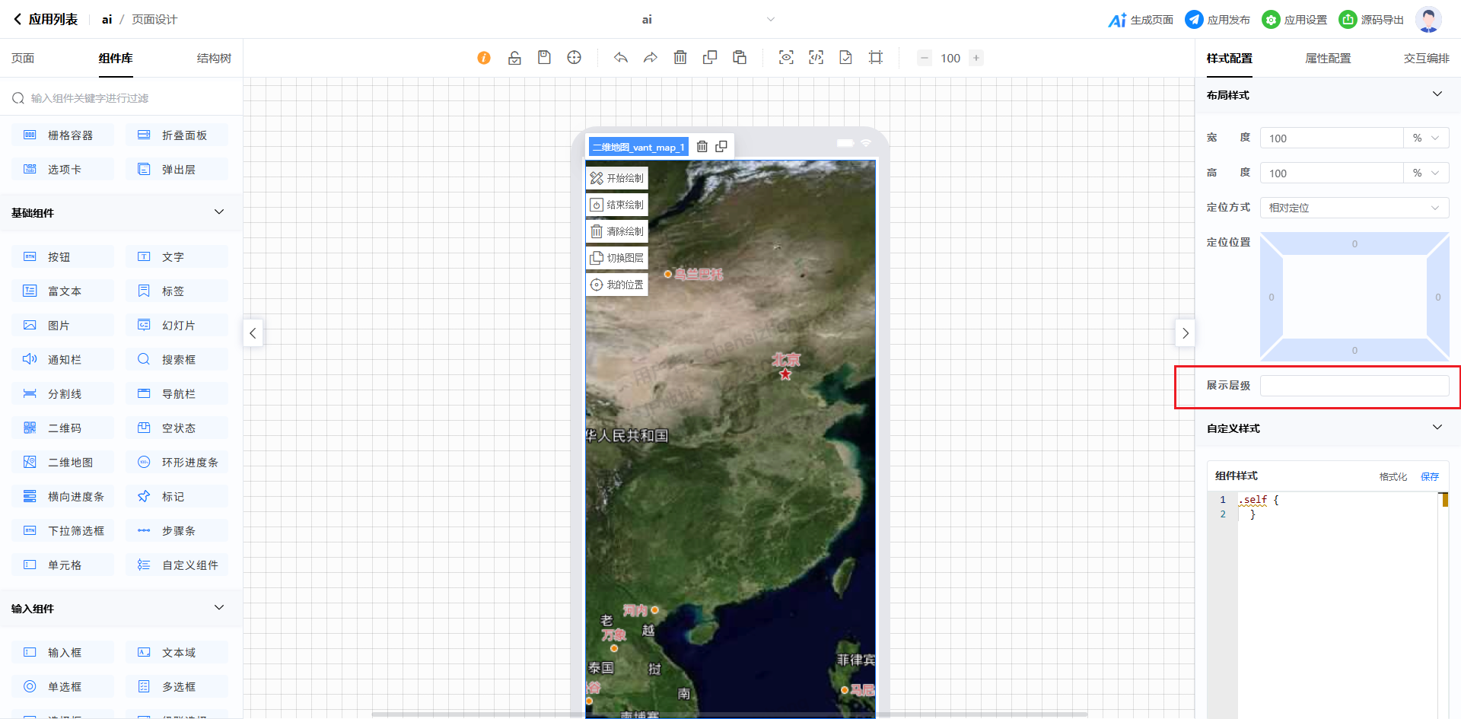This screenshot has height=719, width=1461.
Task: Click the AI 生成页面 icon
Action: (x=1116, y=20)
